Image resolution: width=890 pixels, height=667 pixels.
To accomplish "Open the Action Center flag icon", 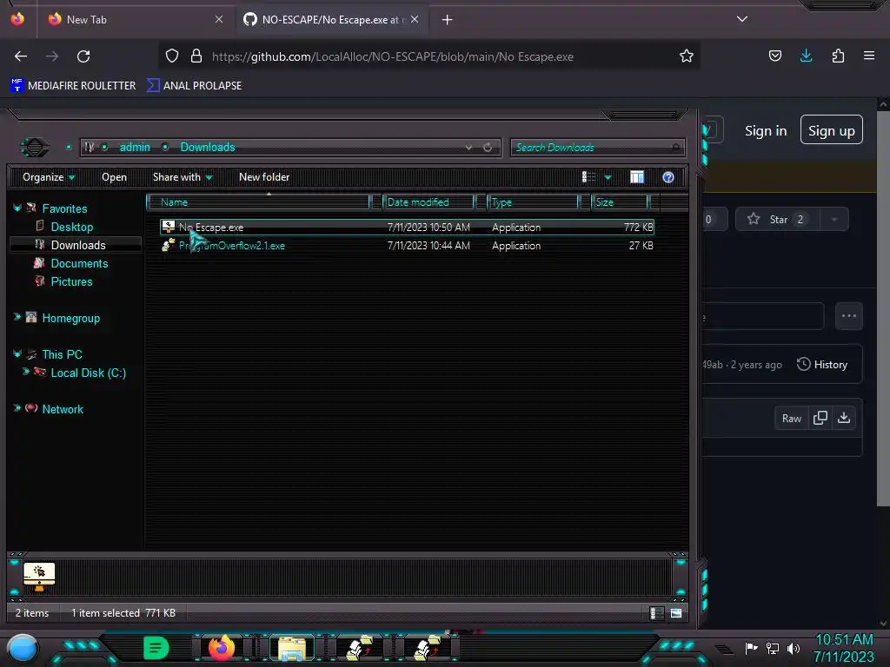I will [752, 648].
